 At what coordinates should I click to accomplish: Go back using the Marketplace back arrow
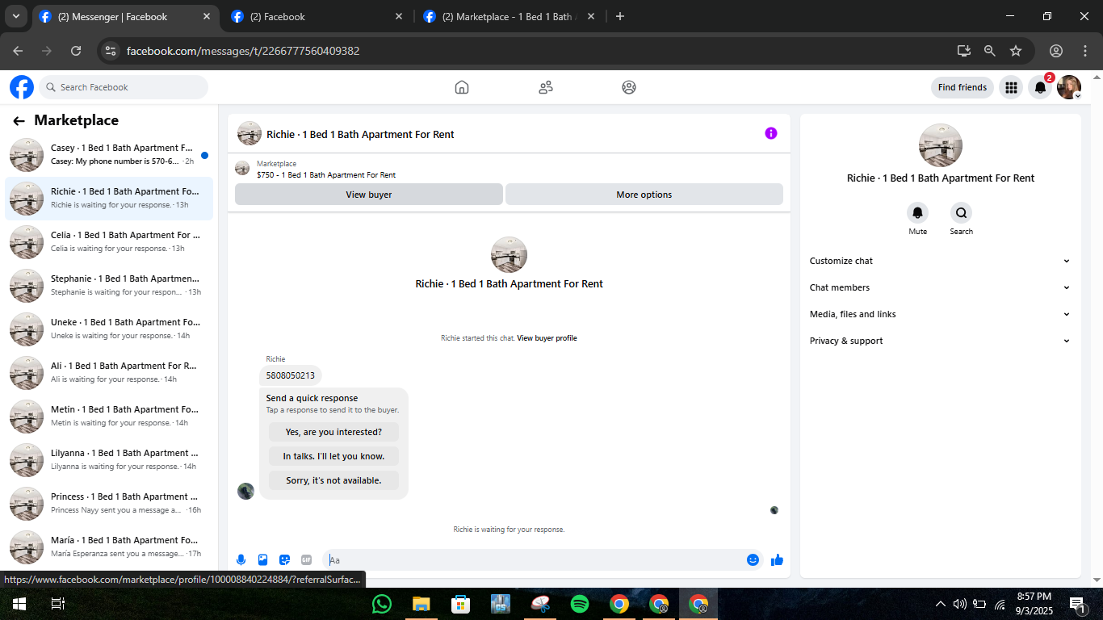click(x=19, y=121)
